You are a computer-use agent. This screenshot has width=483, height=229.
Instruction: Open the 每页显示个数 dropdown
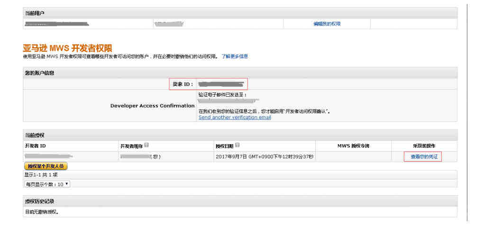point(47,184)
